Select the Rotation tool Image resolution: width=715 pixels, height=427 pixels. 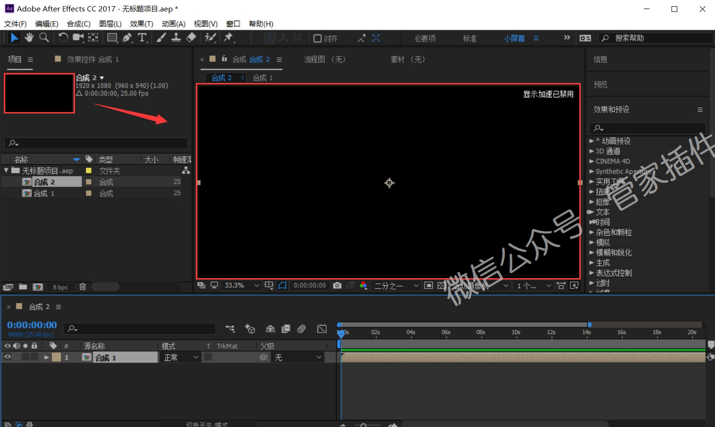63,38
